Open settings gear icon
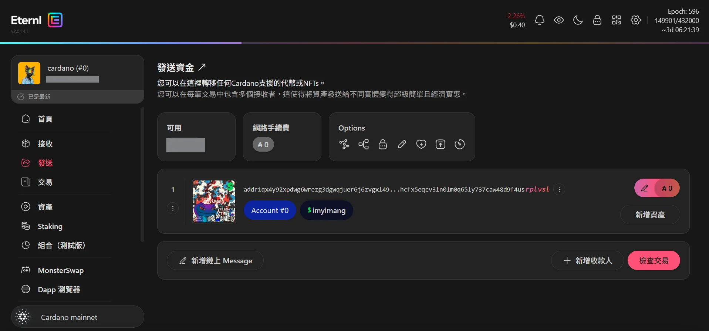 [x=636, y=20]
